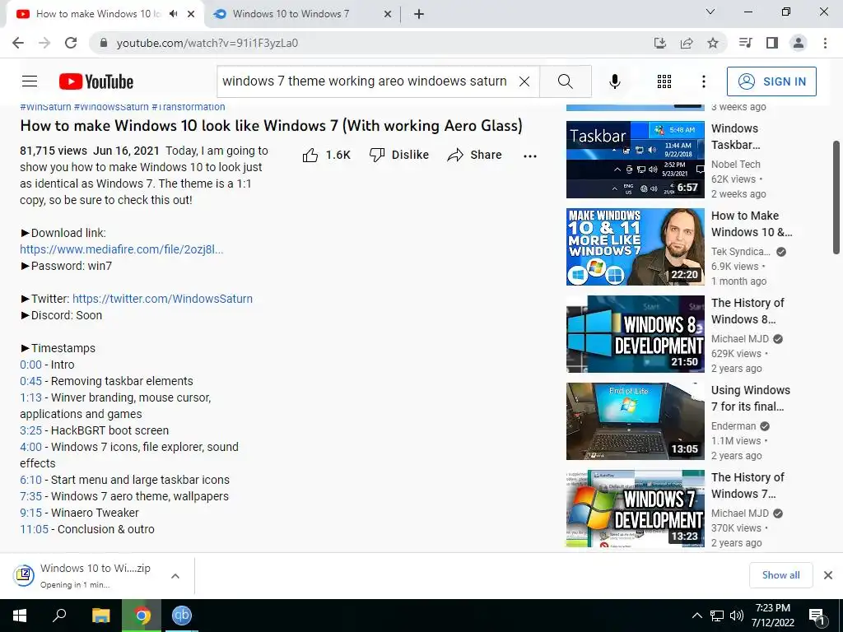This screenshot has height=632, width=843.
Task: Expand the download item options chevron
Action: (175, 576)
